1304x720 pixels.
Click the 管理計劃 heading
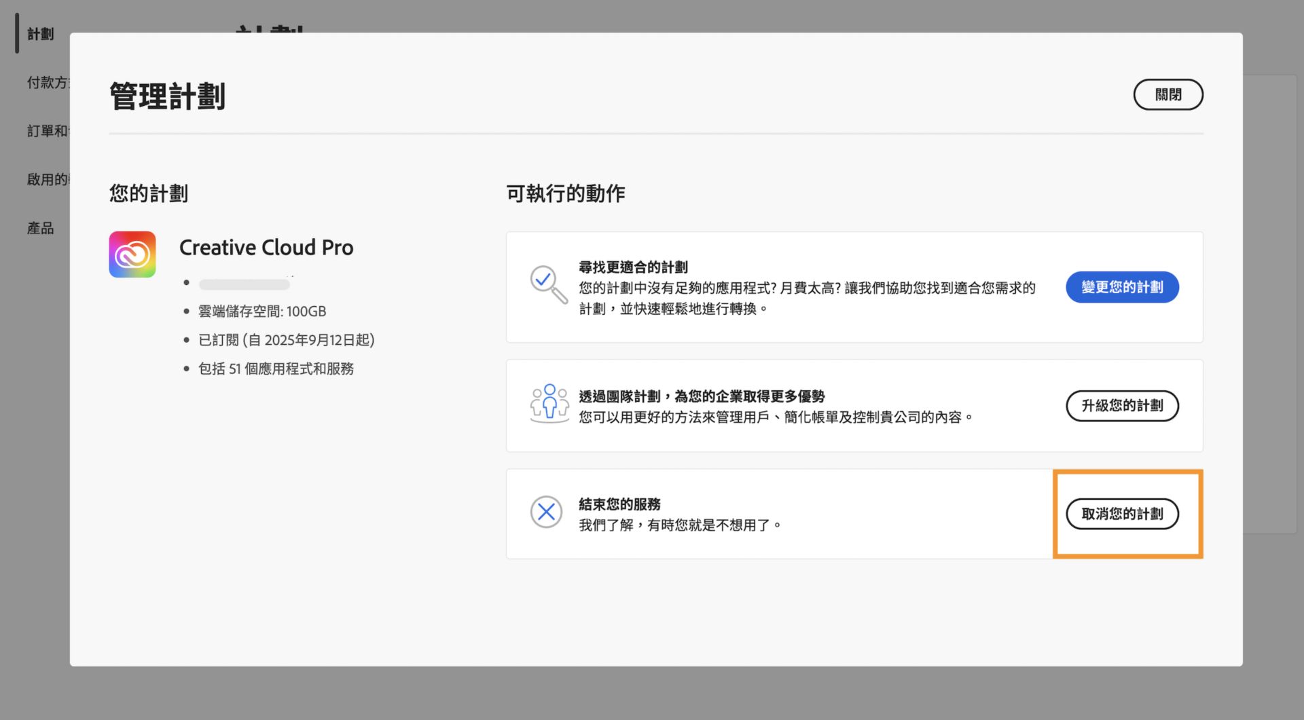[x=167, y=96]
